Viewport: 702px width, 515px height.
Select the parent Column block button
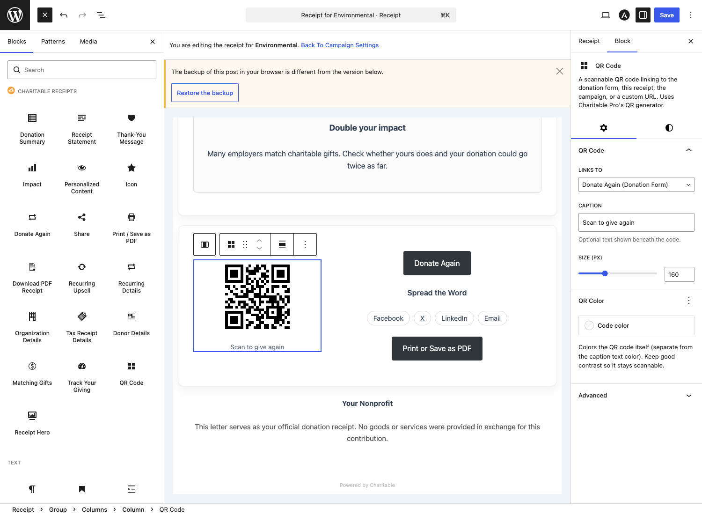(x=205, y=244)
